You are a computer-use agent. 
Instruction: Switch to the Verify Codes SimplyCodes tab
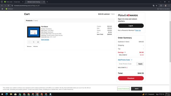click(13, 2)
